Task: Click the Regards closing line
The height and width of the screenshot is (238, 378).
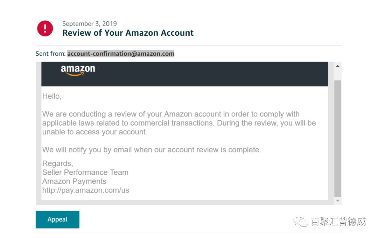Action: tap(58, 163)
